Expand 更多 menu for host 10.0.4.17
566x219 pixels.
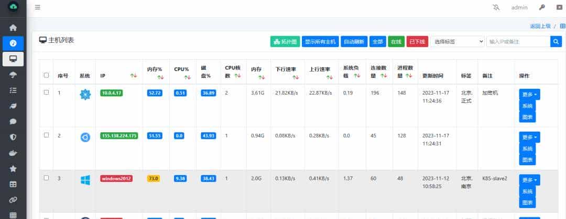click(529, 95)
